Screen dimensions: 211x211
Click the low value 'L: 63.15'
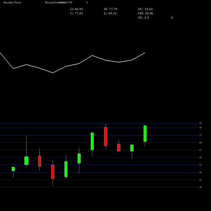coord(110,13)
